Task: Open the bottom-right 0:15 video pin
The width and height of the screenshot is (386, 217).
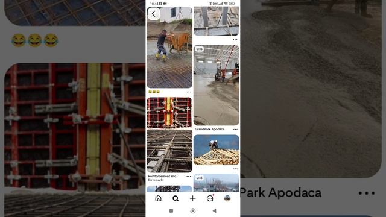Action: click(x=216, y=183)
